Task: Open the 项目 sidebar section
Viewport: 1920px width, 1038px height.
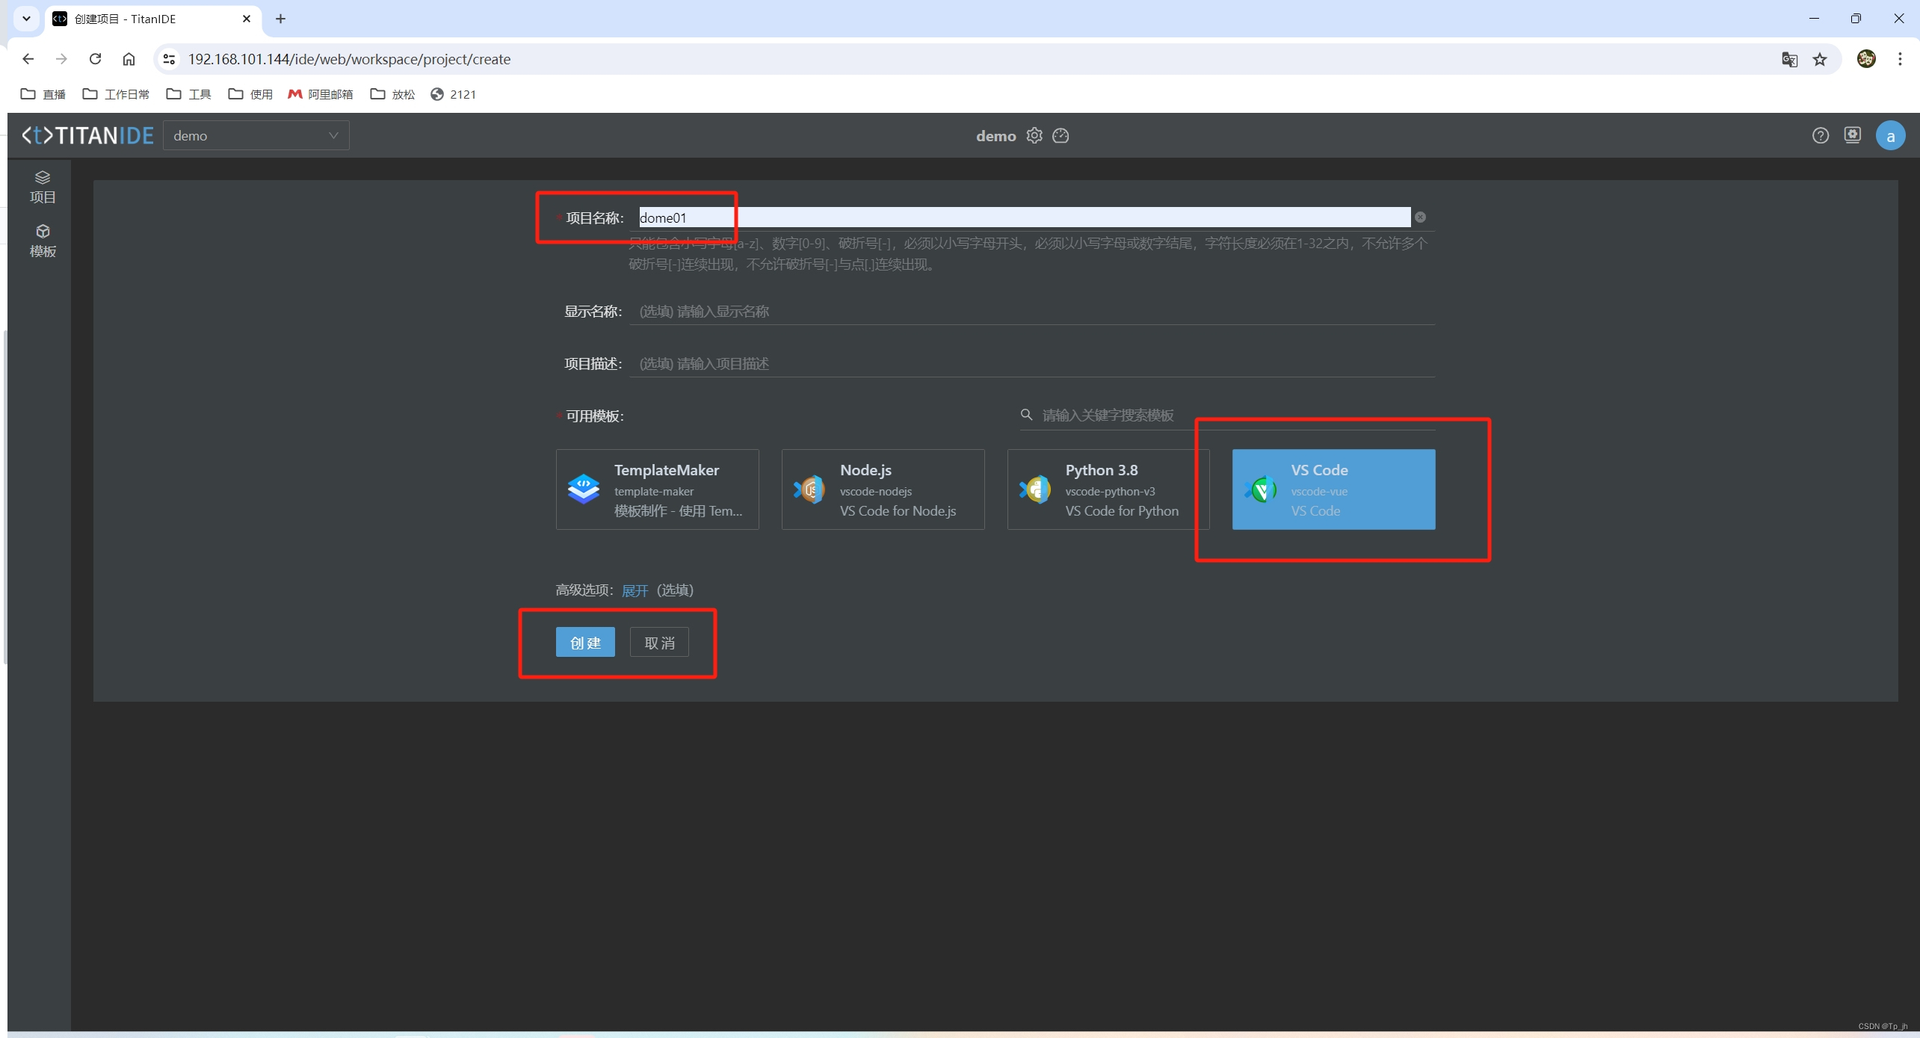Action: (43, 187)
